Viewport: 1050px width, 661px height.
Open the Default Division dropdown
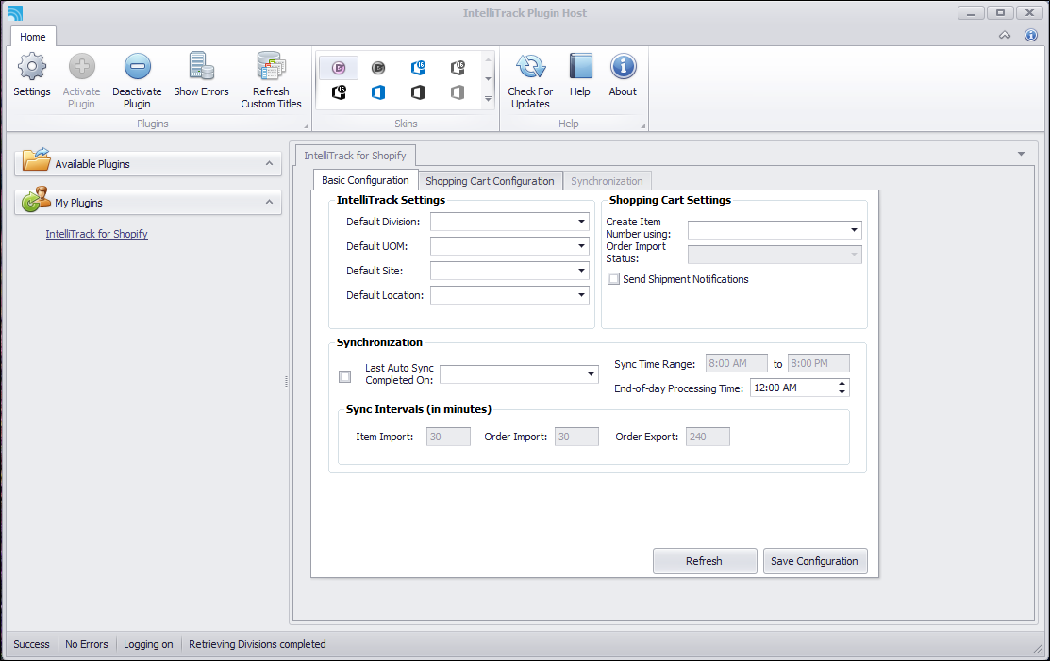point(581,222)
